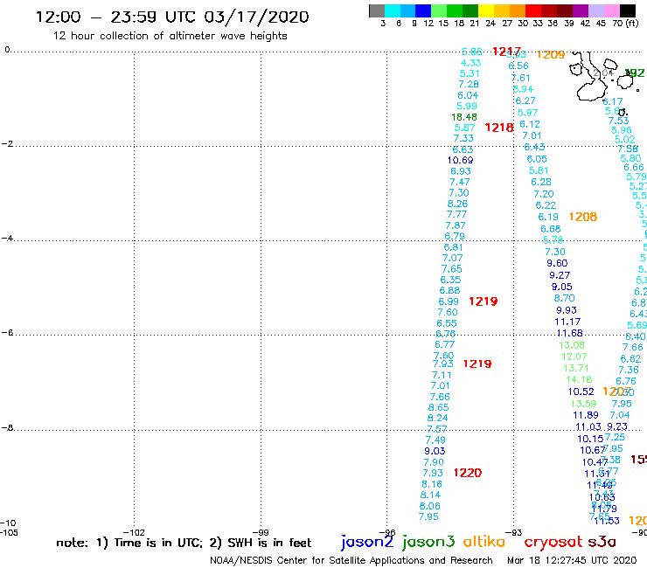The height and width of the screenshot is (568, 647).
Task: Select the -8 latitude axis label
Action: click(7, 428)
